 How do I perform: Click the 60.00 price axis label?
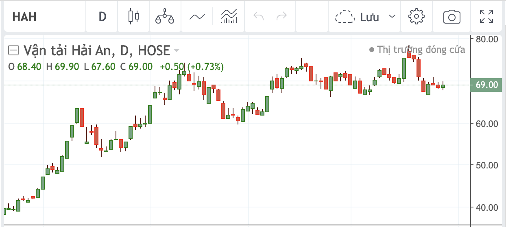(x=486, y=123)
